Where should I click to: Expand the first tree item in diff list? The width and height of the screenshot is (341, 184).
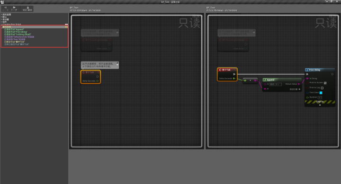[x=1, y=14]
